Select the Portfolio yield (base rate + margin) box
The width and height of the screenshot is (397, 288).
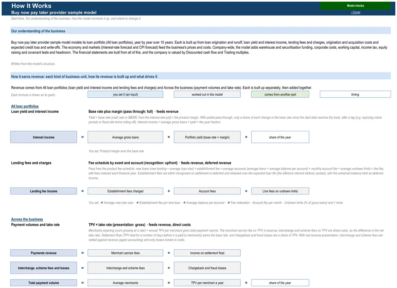click(207, 137)
